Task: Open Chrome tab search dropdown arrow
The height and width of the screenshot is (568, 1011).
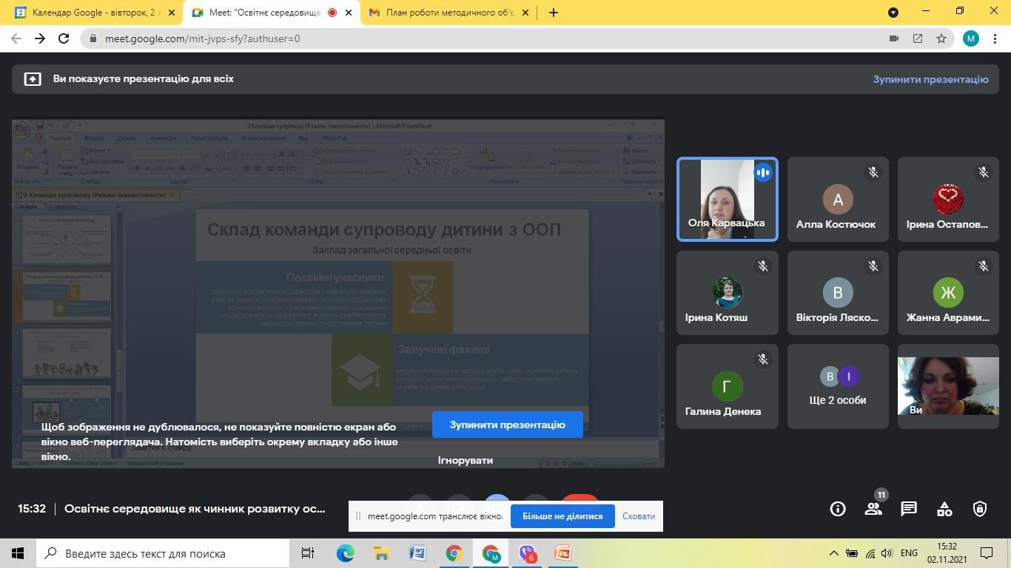Action: [893, 12]
